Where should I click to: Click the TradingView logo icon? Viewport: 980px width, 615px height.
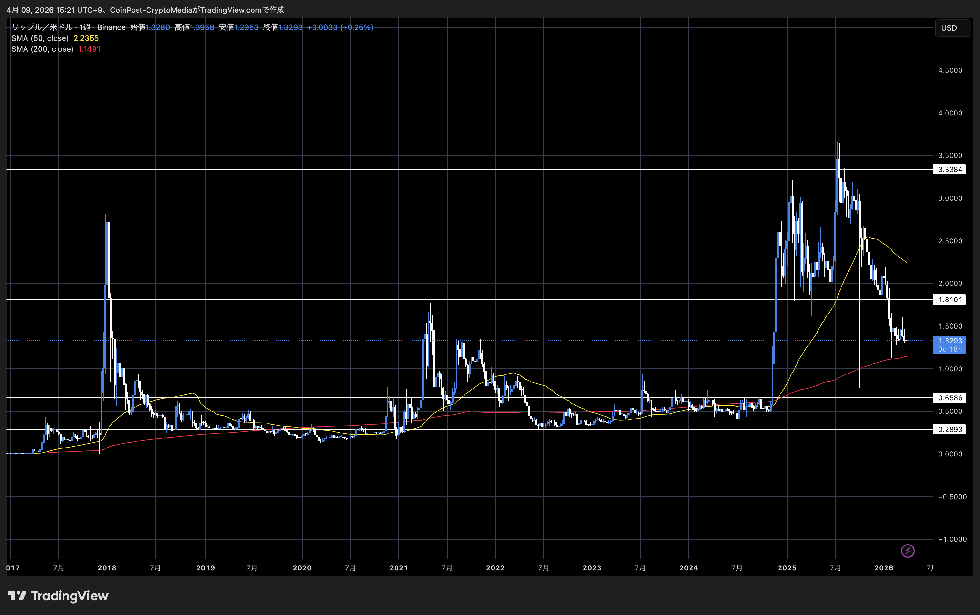coord(17,596)
